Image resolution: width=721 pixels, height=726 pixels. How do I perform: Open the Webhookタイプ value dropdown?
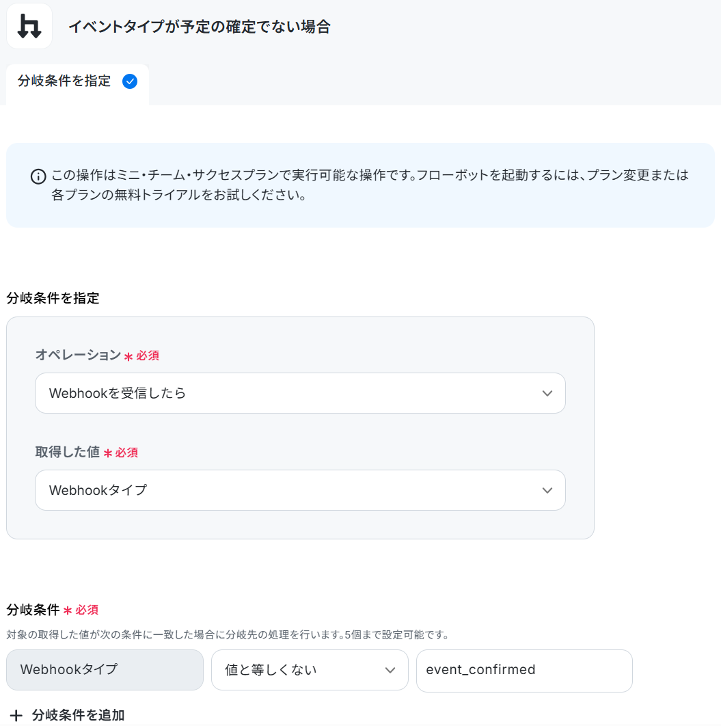300,490
